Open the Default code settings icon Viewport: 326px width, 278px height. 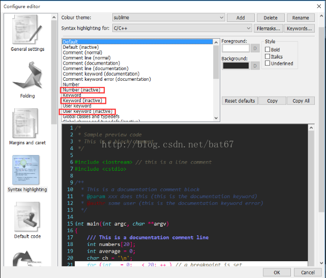click(27, 217)
